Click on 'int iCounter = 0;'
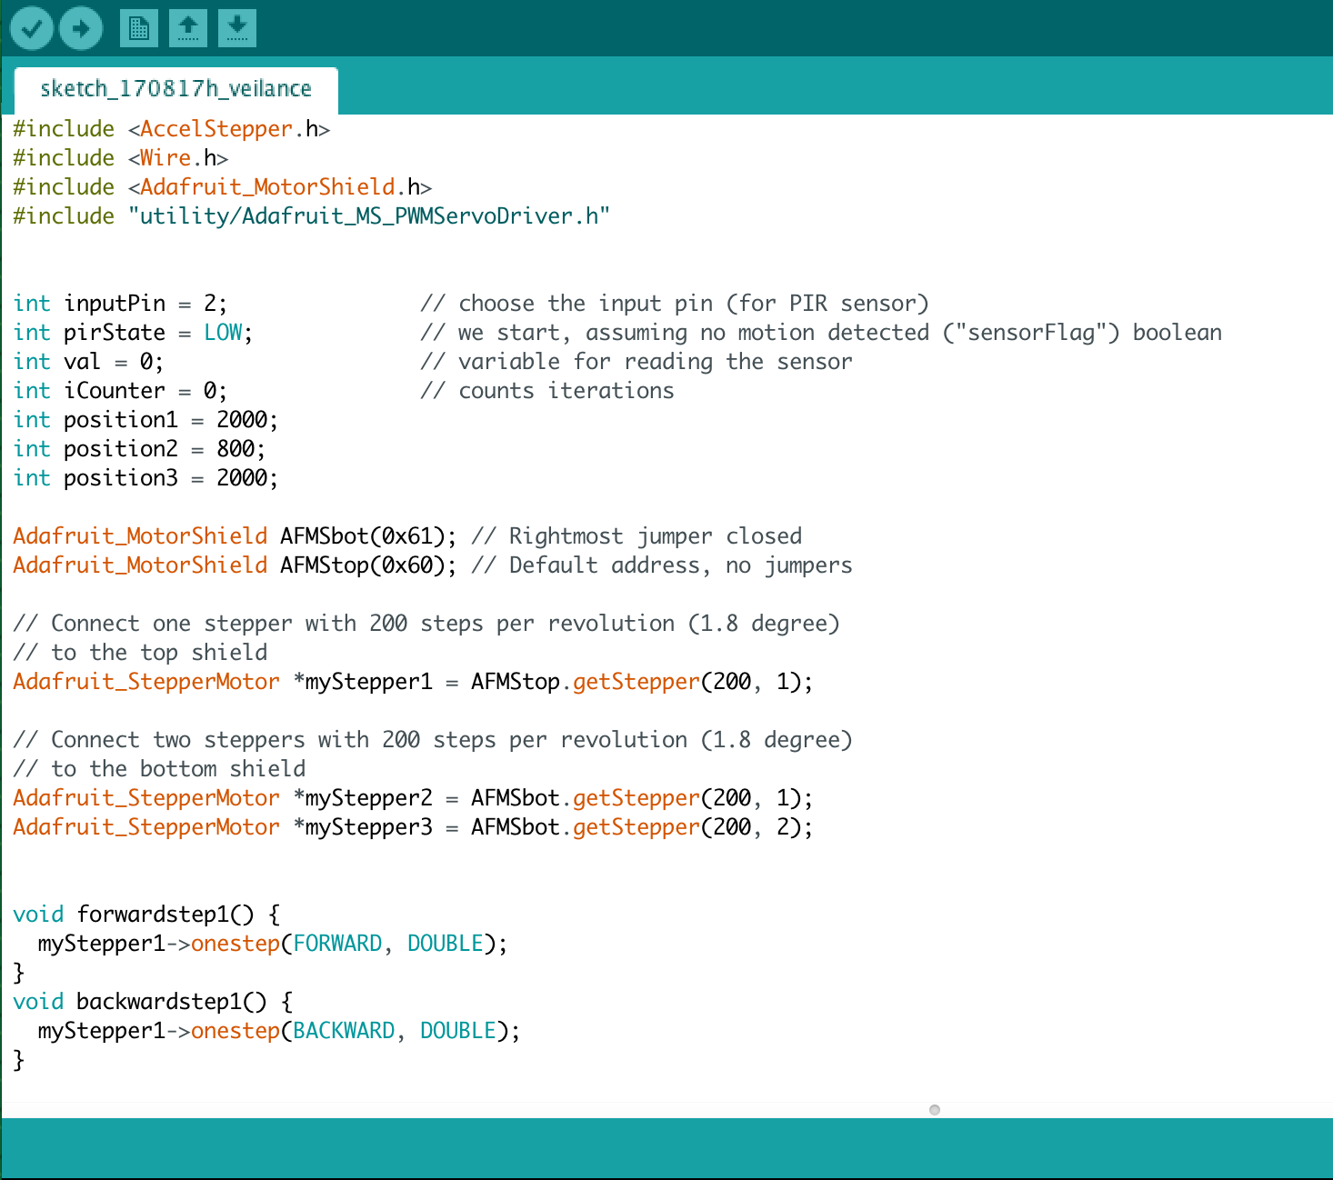Viewport: 1333px width, 1180px height. point(120,391)
